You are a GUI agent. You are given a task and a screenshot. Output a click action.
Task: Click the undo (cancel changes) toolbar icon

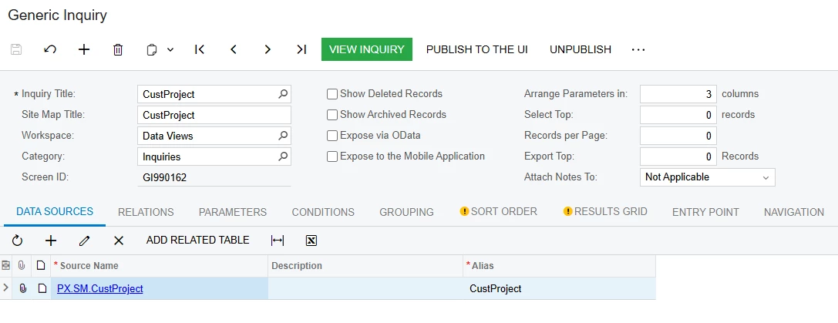click(x=50, y=49)
